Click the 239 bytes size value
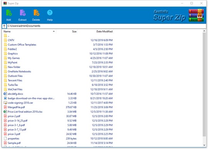 click(x=71, y=139)
